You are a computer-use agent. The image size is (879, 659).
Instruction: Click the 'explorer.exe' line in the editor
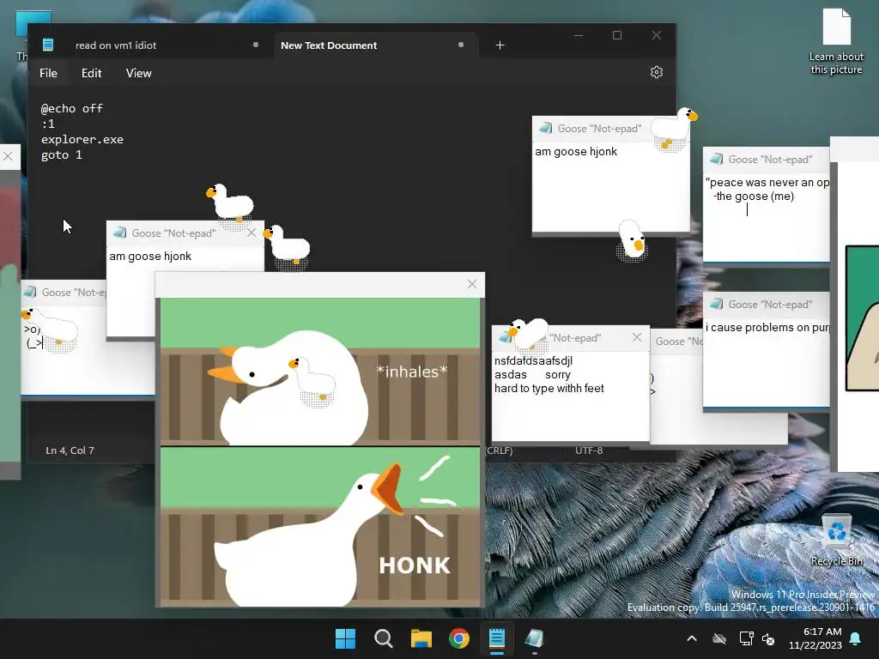[82, 140]
